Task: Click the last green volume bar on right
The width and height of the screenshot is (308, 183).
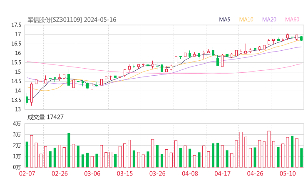Action: pyautogui.click(x=301, y=158)
